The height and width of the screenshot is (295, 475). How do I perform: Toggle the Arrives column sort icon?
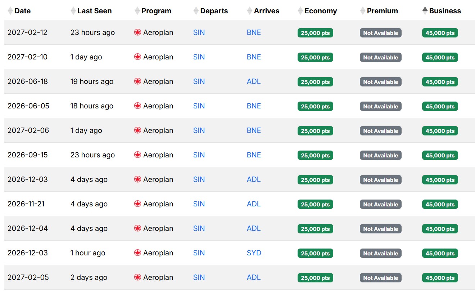click(x=250, y=11)
